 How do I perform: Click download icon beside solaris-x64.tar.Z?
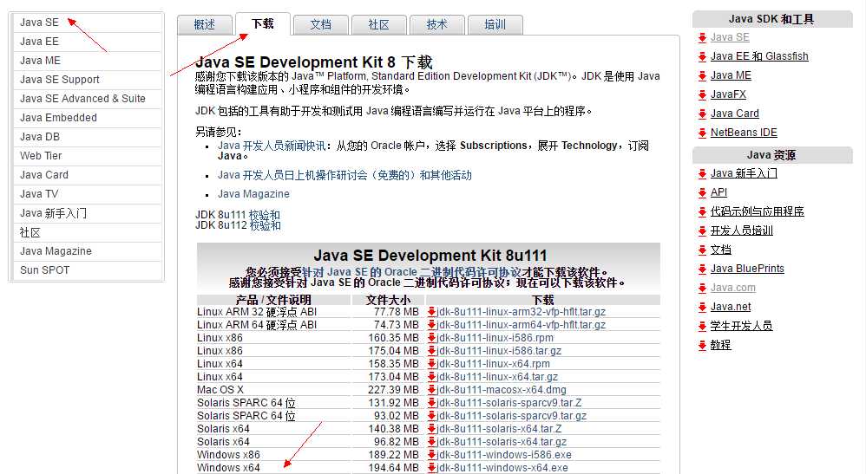pos(431,429)
